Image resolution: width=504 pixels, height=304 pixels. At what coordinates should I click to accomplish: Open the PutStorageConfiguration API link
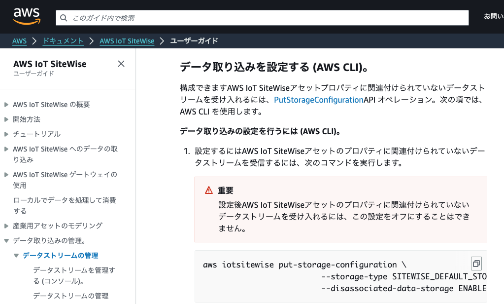tap(319, 99)
